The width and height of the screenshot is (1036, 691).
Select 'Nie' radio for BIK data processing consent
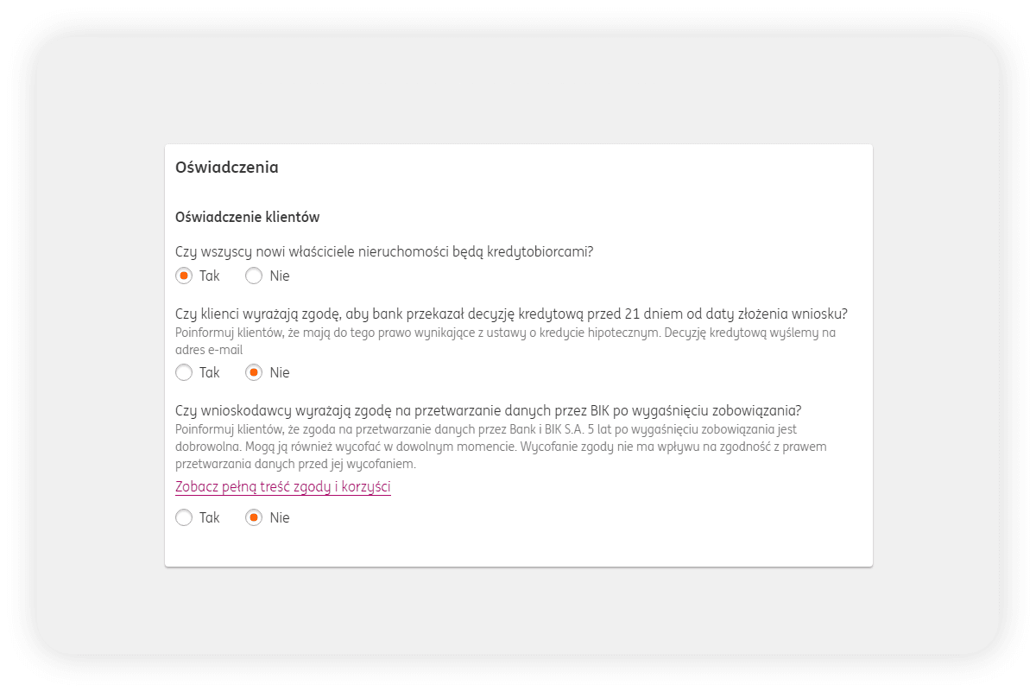pyautogui.click(x=254, y=518)
